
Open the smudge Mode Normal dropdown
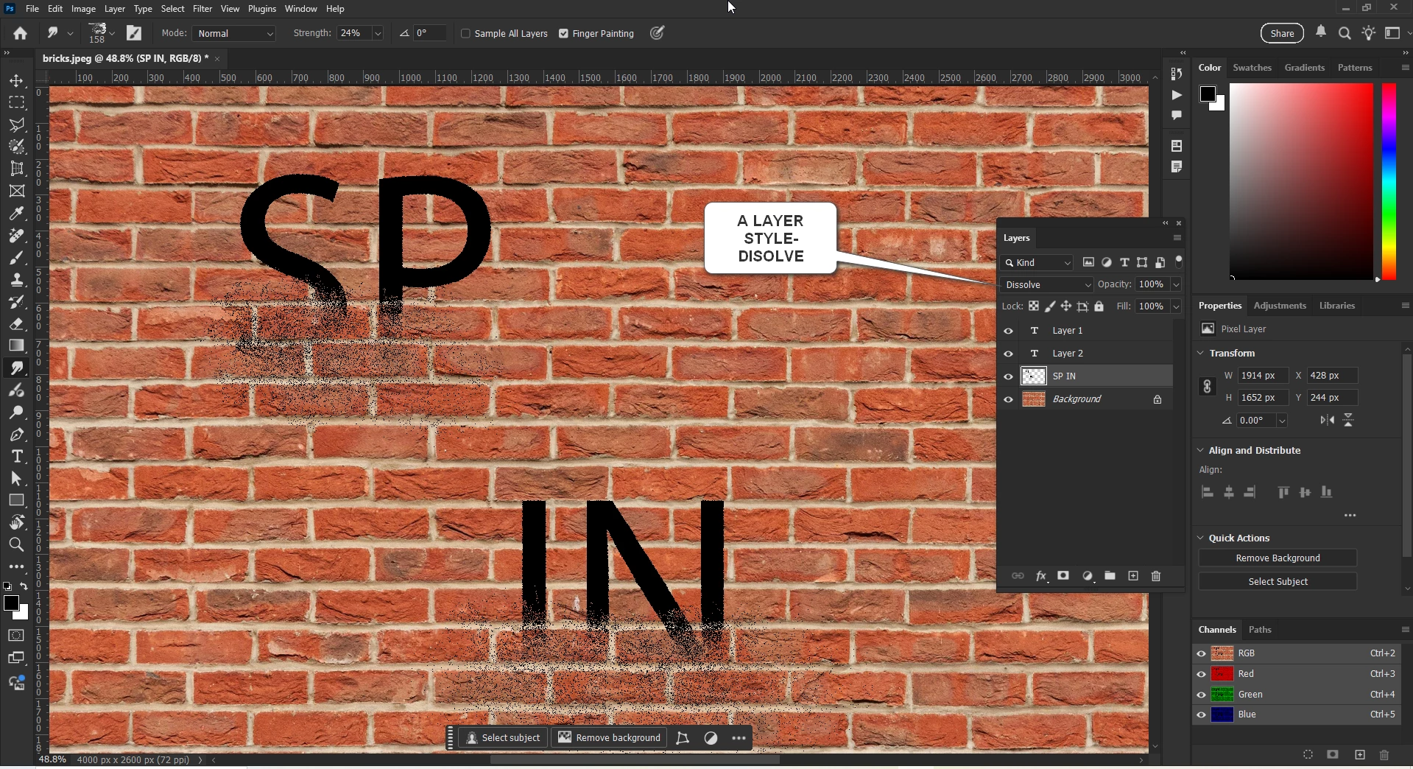tap(234, 33)
